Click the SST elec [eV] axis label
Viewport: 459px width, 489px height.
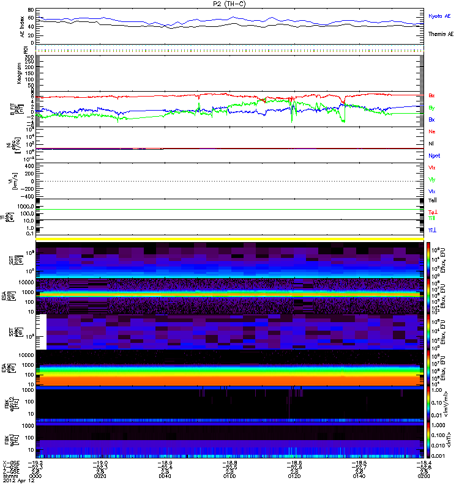coord(16,332)
